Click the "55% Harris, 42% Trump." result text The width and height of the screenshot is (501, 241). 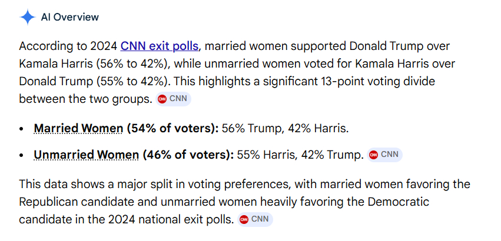point(300,155)
